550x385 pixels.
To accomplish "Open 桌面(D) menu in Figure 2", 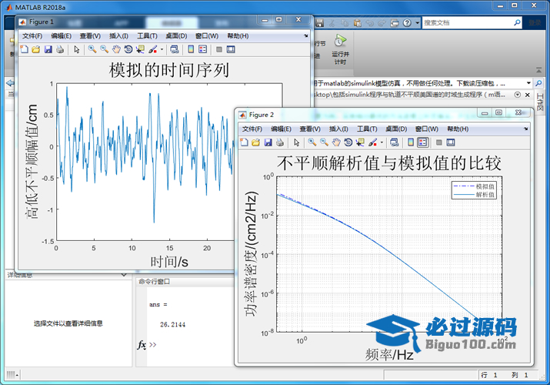I will [396, 129].
